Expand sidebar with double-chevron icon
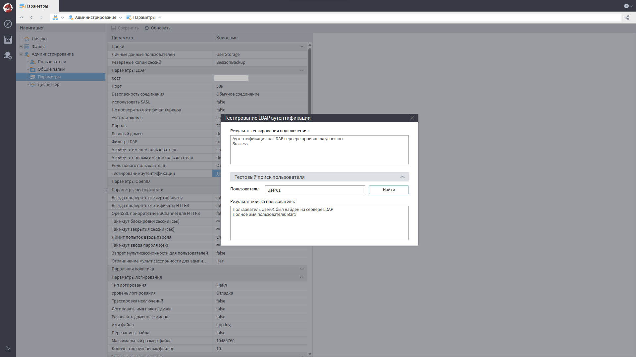The height and width of the screenshot is (357, 636). coord(8,348)
